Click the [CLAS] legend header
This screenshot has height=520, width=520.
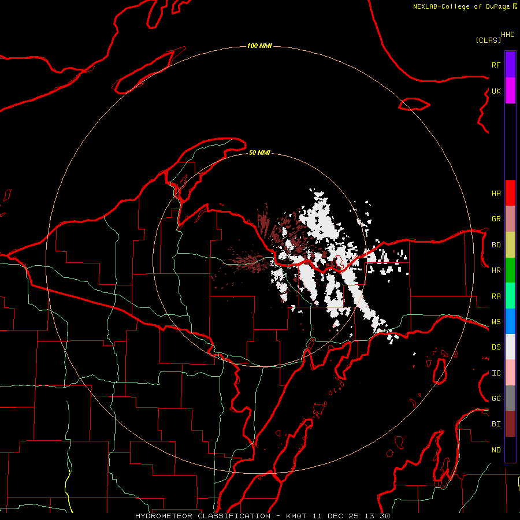point(488,40)
